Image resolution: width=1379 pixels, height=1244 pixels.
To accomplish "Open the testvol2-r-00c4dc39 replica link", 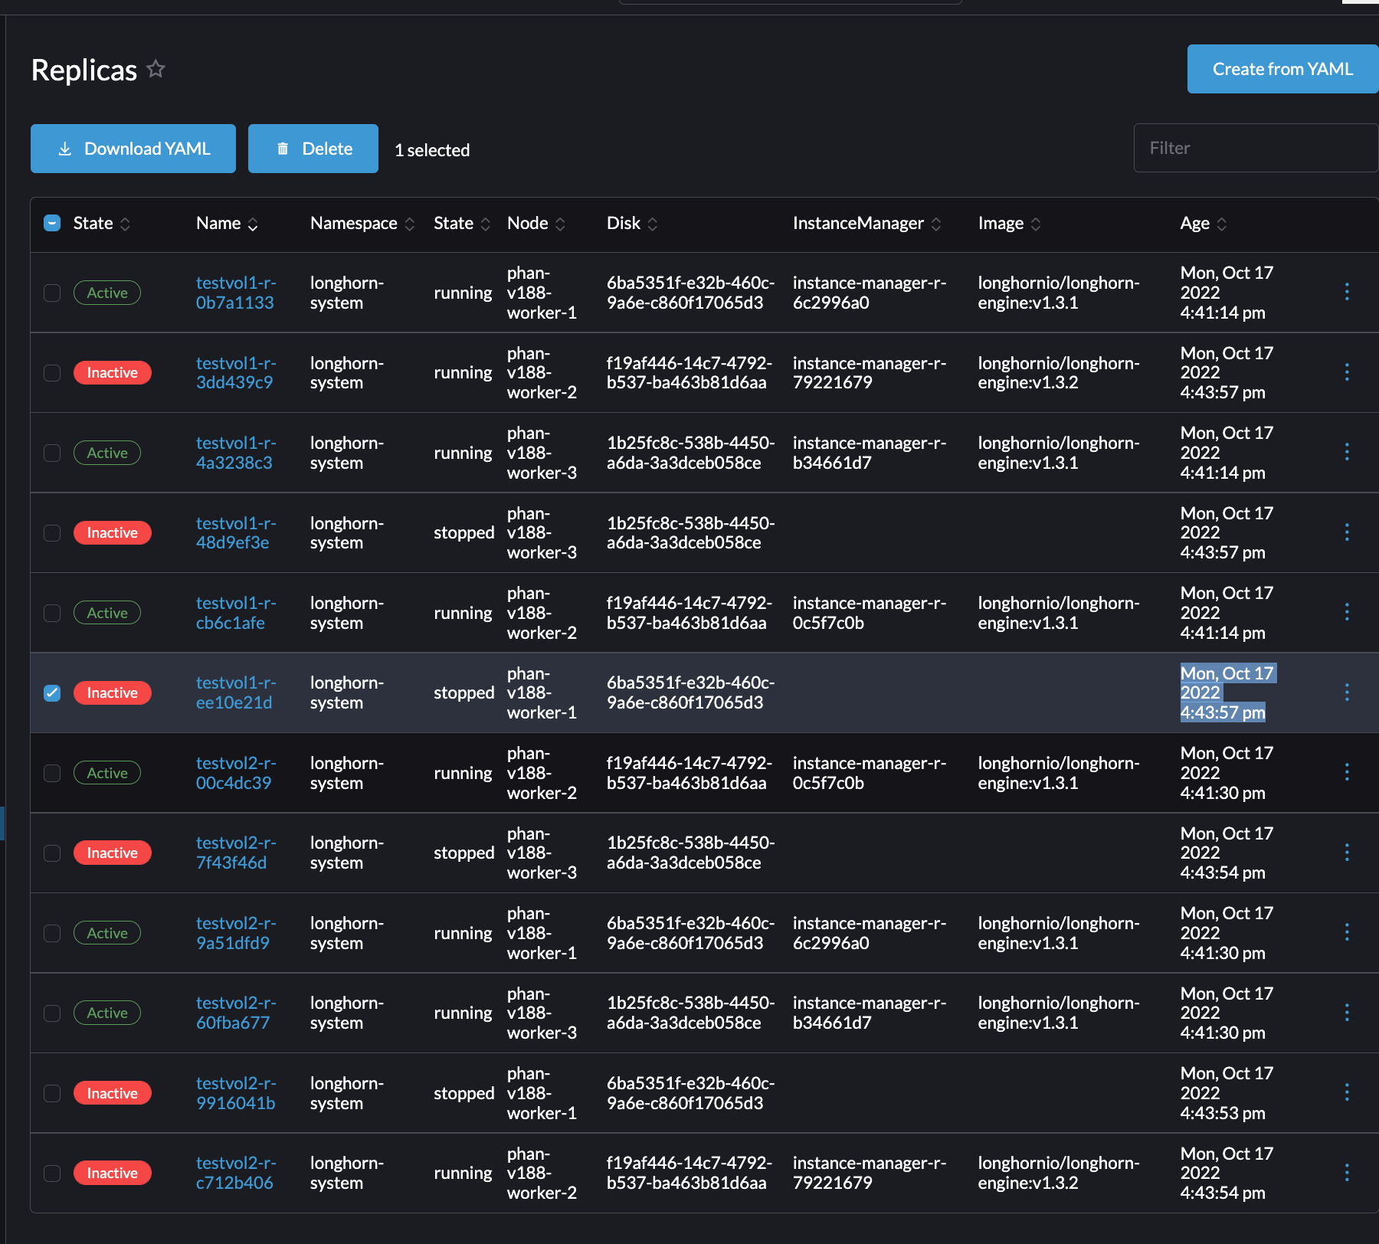I will click(235, 773).
